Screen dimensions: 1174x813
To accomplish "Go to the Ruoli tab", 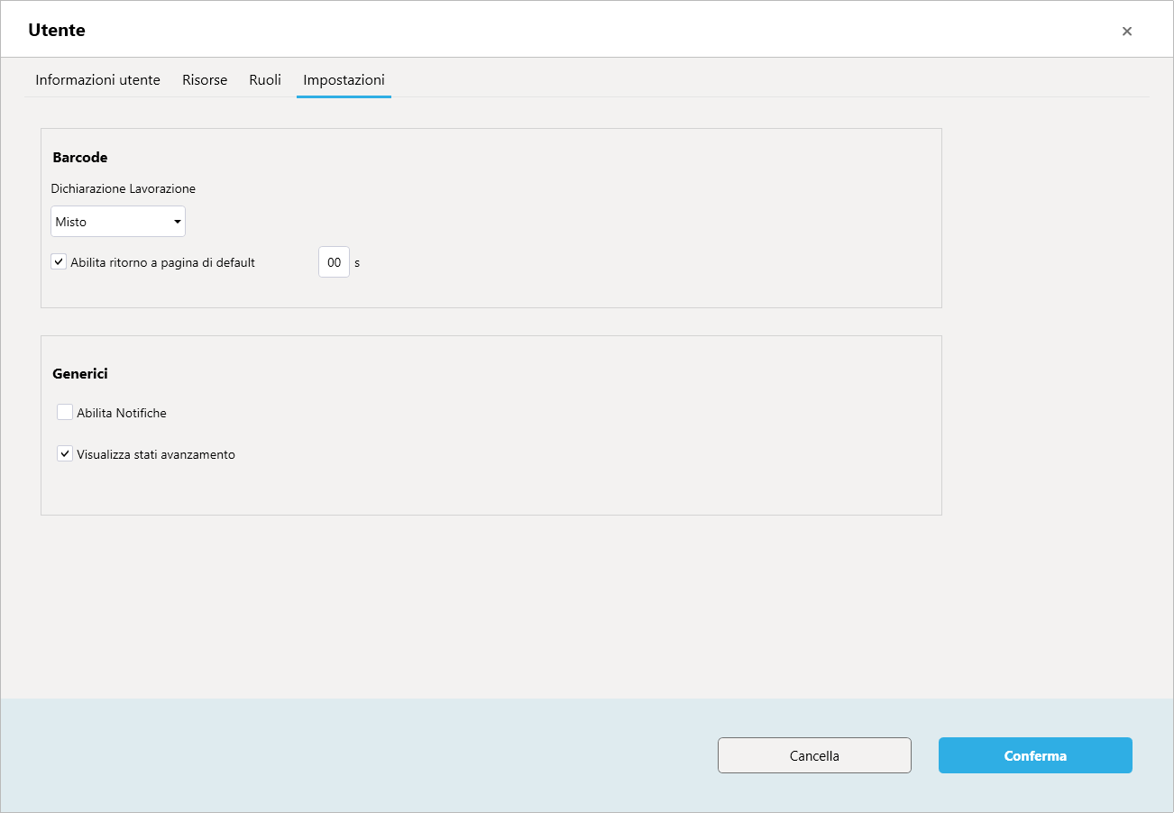I will click(x=265, y=79).
